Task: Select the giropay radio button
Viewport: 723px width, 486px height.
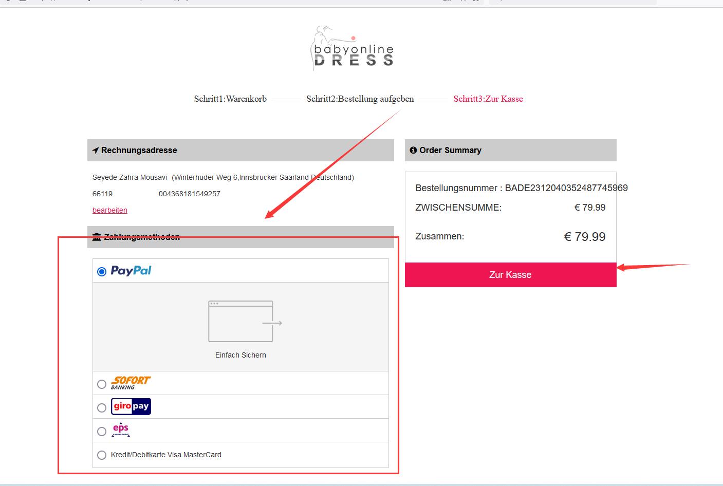Action: coord(102,408)
